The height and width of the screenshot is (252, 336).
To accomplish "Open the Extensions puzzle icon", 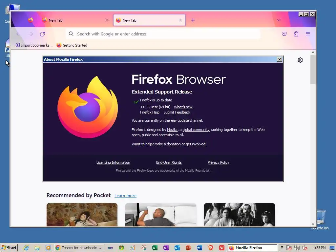I will (296, 34).
